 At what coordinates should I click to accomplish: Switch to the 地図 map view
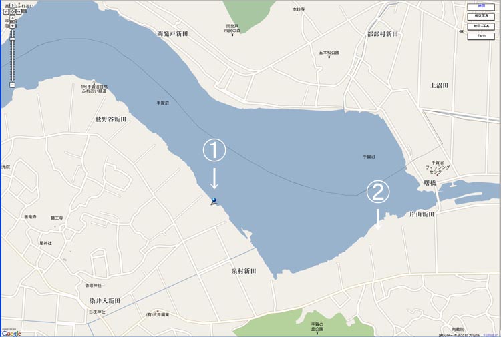pyautogui.click(x=481, y=7)
